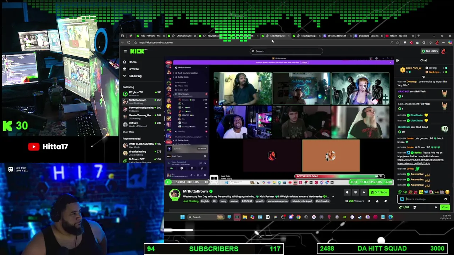454x255 pixels.
Task: Mute the MrButtaBrown tab speaker icon
Action: (x=267, y=36)
